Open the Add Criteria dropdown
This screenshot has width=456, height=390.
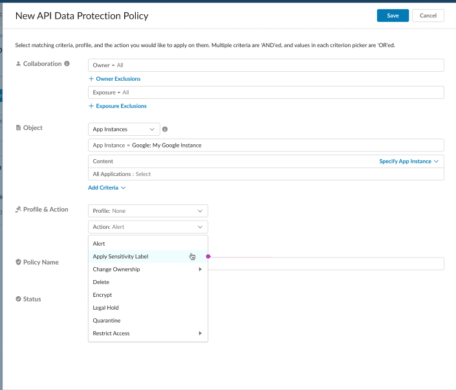click(107, 188)
